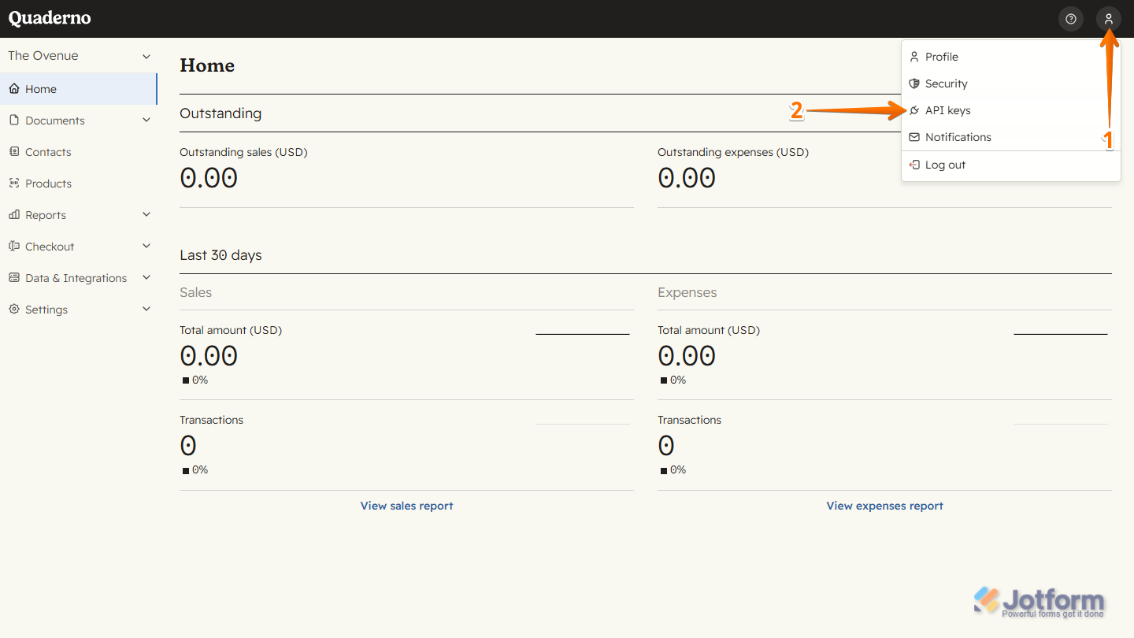The height and width of the screenshot is (638, 1134).
Task: Open the Checkout section
Action: [x=13, y=246]
